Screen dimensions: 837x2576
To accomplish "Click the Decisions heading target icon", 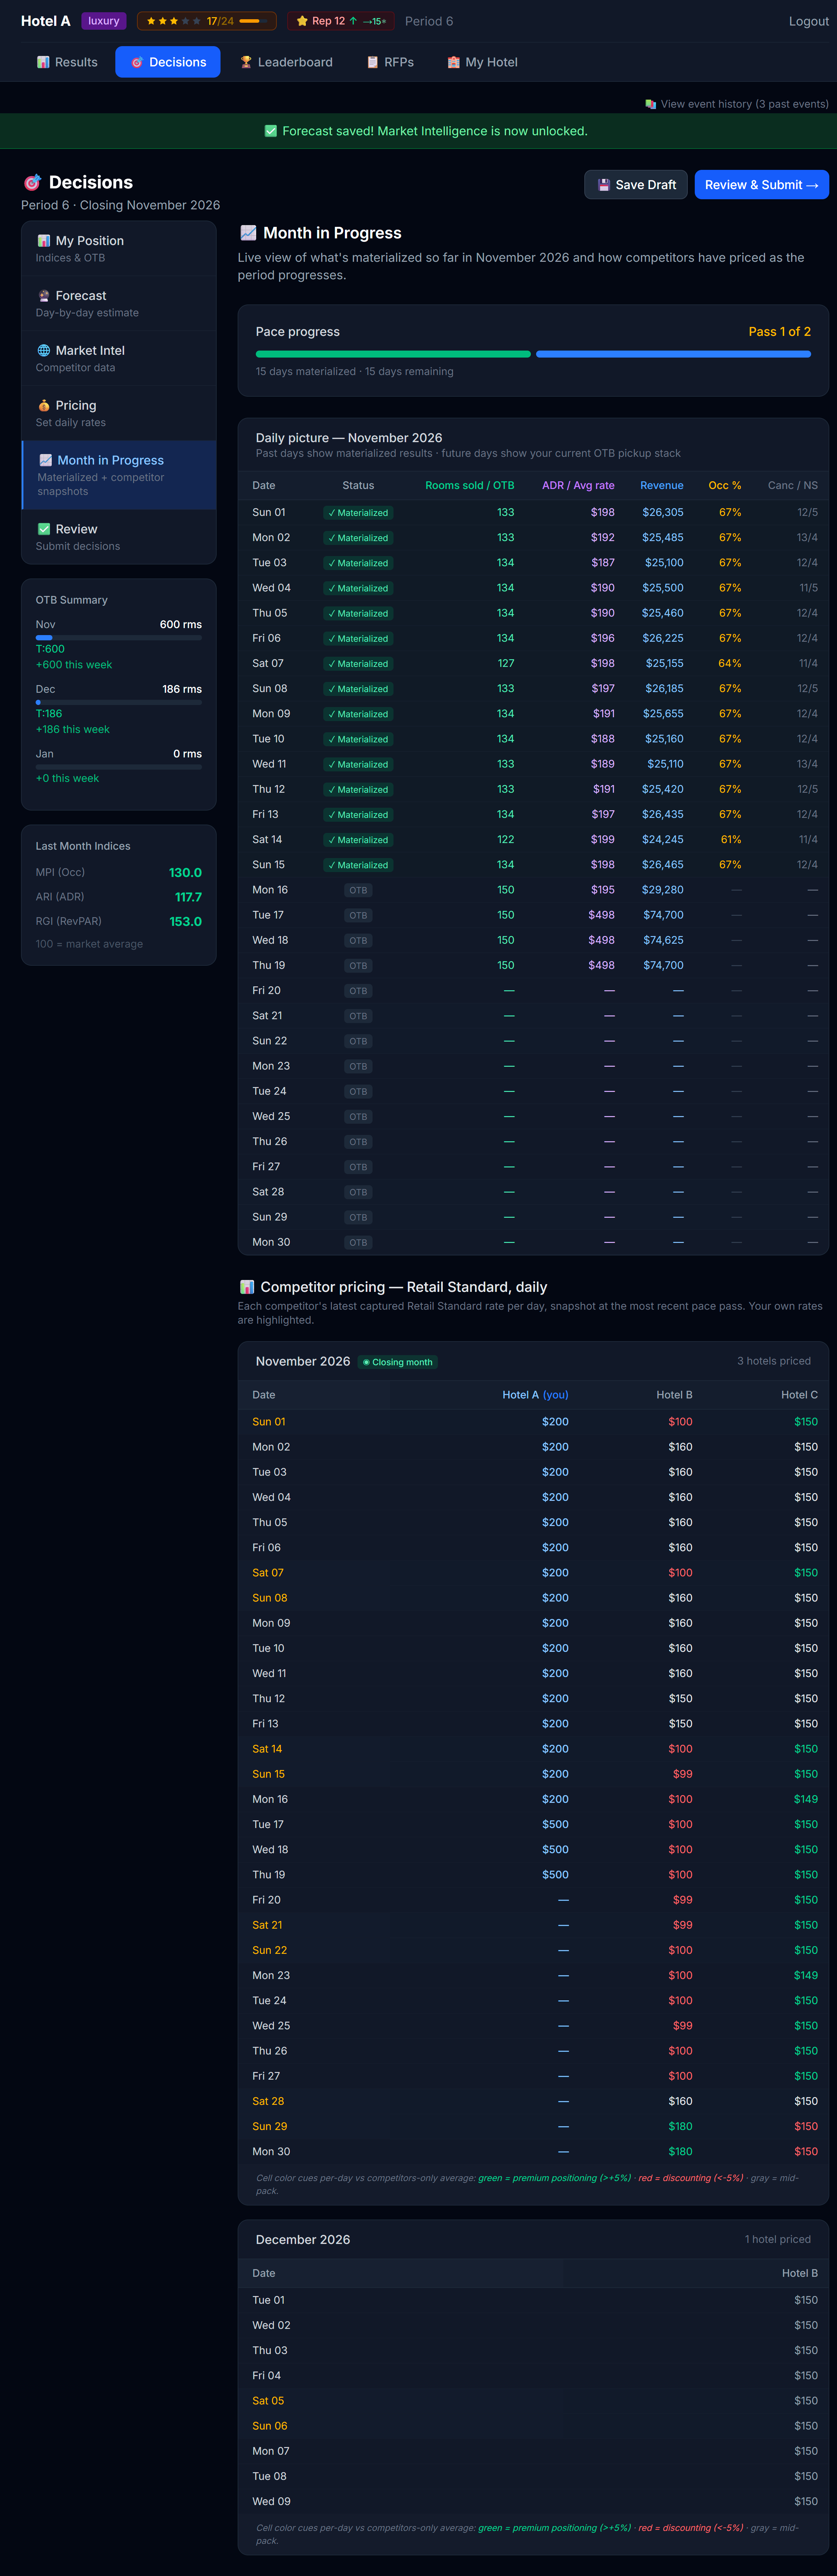I will [x=32, y=183].
